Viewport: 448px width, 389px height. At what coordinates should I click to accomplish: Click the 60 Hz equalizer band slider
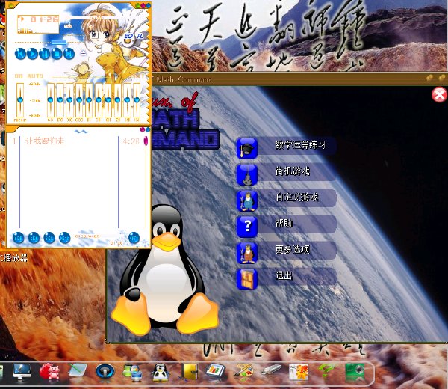tap(50, 99)
